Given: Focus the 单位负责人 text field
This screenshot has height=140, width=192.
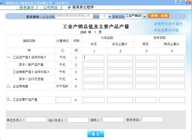Looking at the screenshot, I should (36, 120).
